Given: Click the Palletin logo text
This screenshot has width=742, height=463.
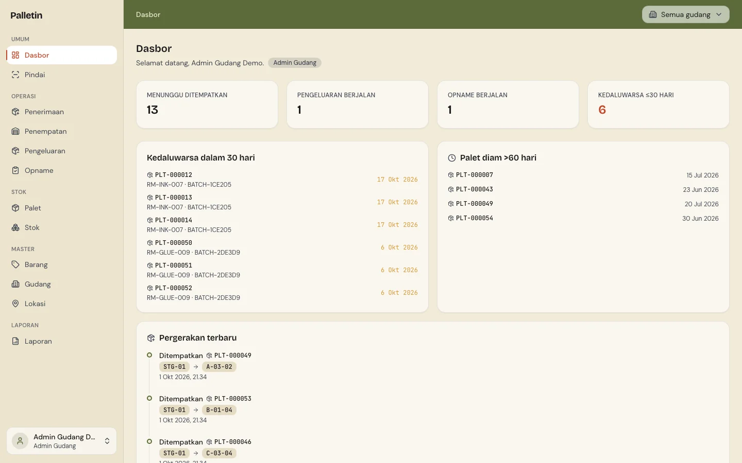Looking at the screenshot, I should point(26,15).
